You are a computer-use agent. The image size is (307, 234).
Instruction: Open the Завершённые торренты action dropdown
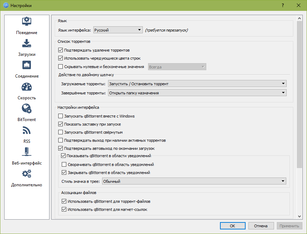(197, 93)
